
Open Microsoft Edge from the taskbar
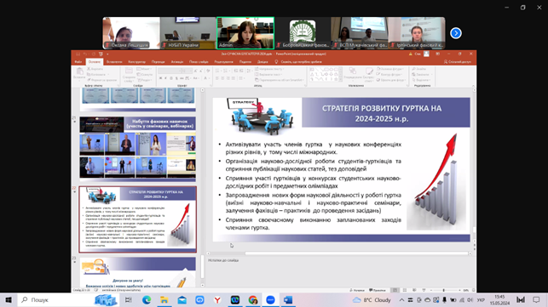(x=147, y=299)
